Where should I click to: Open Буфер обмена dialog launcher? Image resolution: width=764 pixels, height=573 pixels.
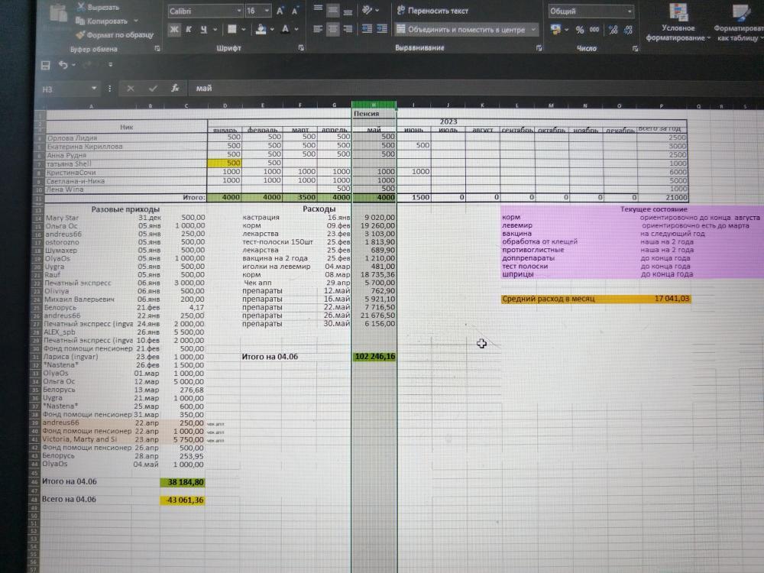(x=157, y=49)
